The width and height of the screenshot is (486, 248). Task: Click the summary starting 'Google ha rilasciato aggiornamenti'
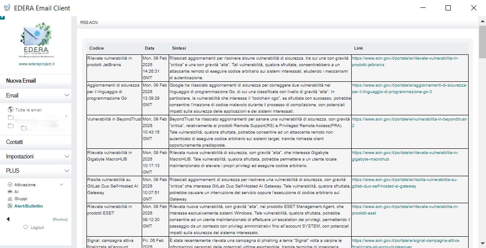pos(260,98)
